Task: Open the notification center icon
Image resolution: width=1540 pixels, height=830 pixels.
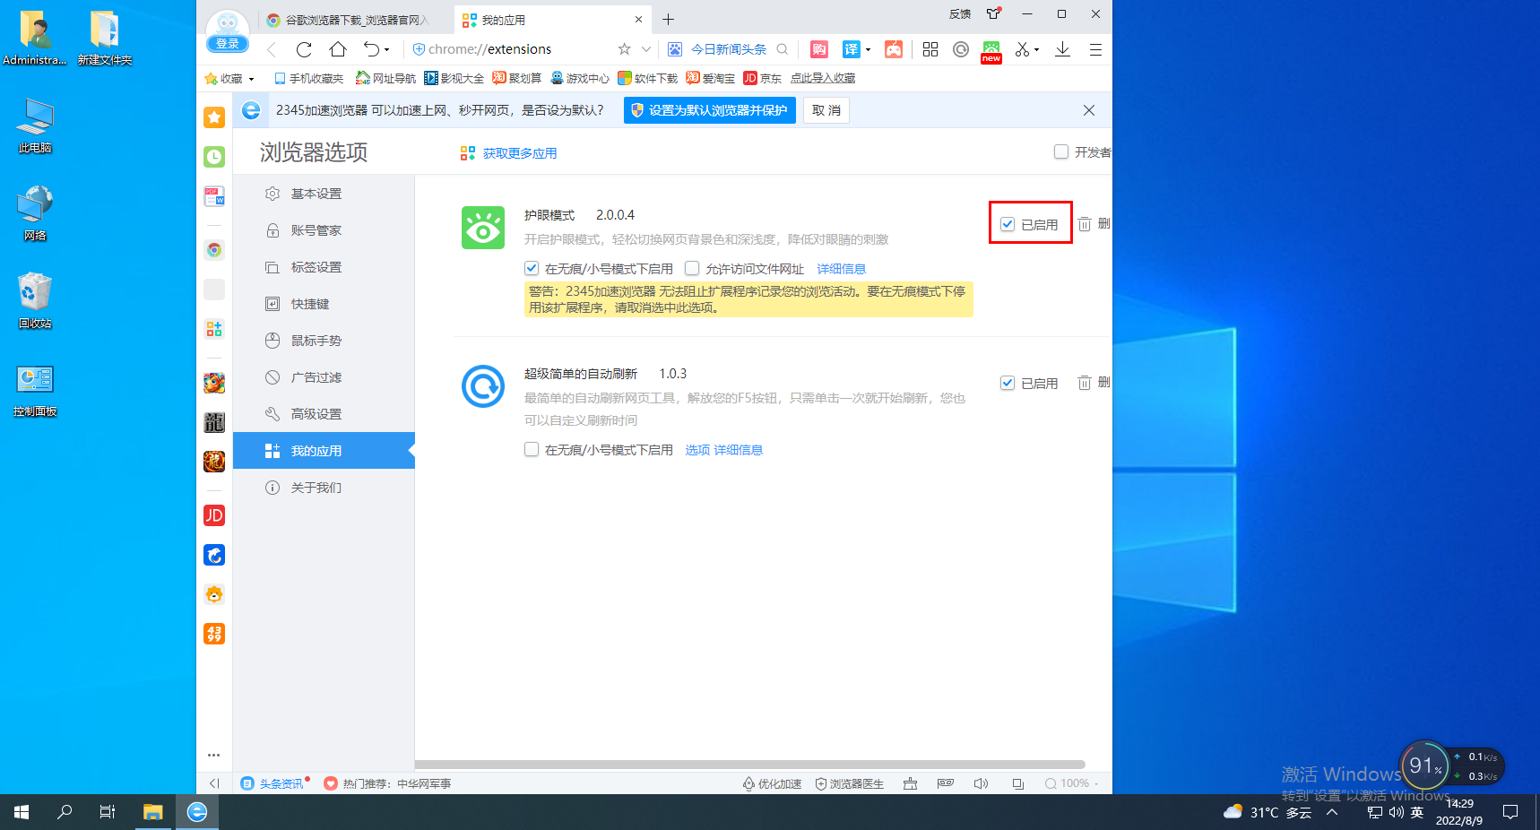Action: (x=1510, y=812)
